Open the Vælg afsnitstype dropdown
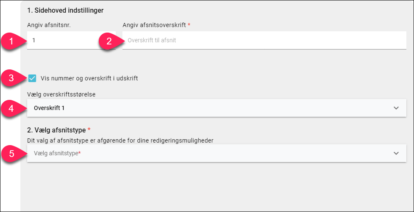Image resolution: width=414 pixels, height=212 pixels. click(217, 153)
